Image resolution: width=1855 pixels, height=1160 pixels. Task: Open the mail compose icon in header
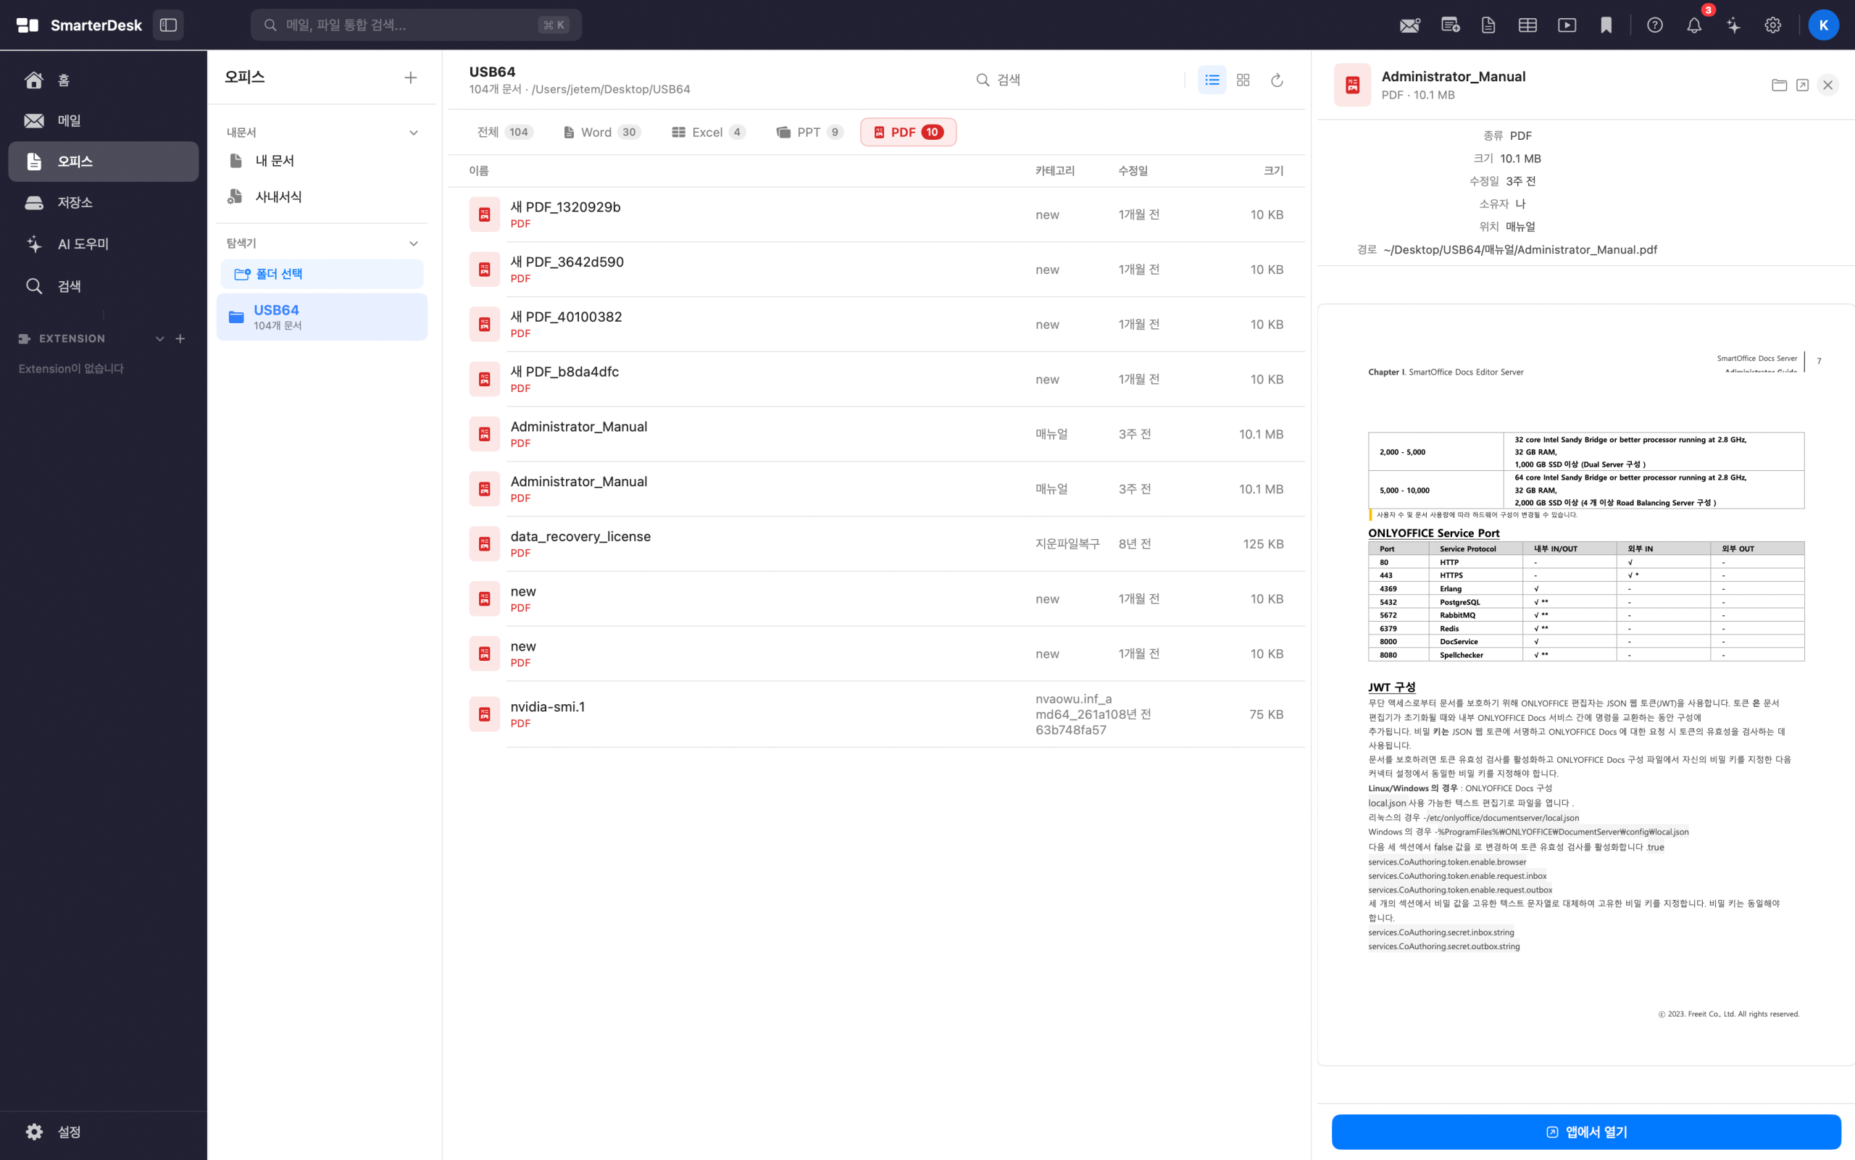pos(1409,25)
